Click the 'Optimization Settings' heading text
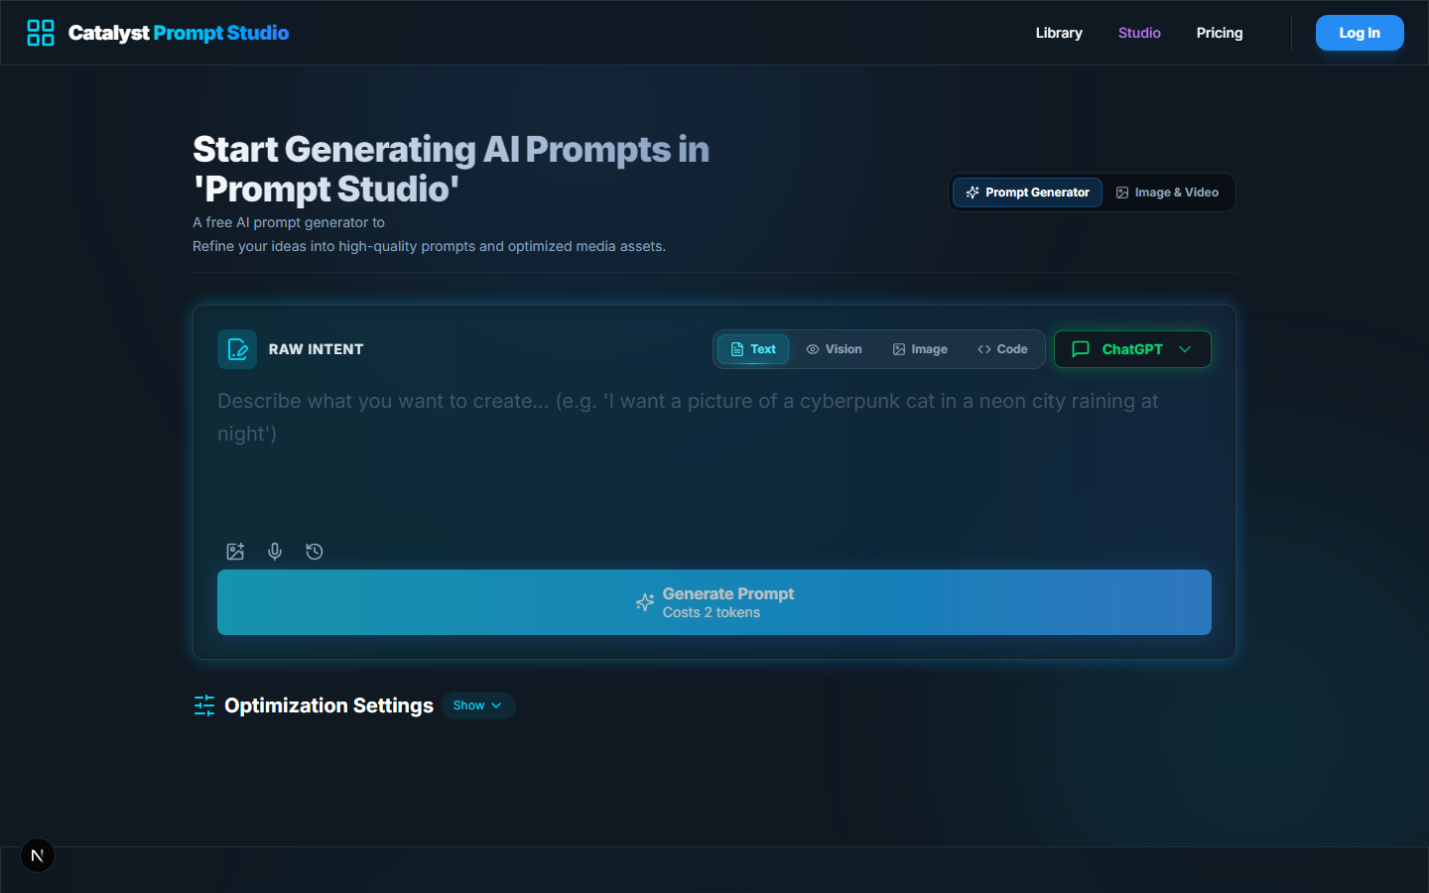1429x893 pixels. pos(328,705)
